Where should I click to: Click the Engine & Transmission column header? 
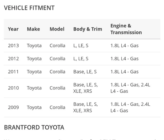(126, 29)
